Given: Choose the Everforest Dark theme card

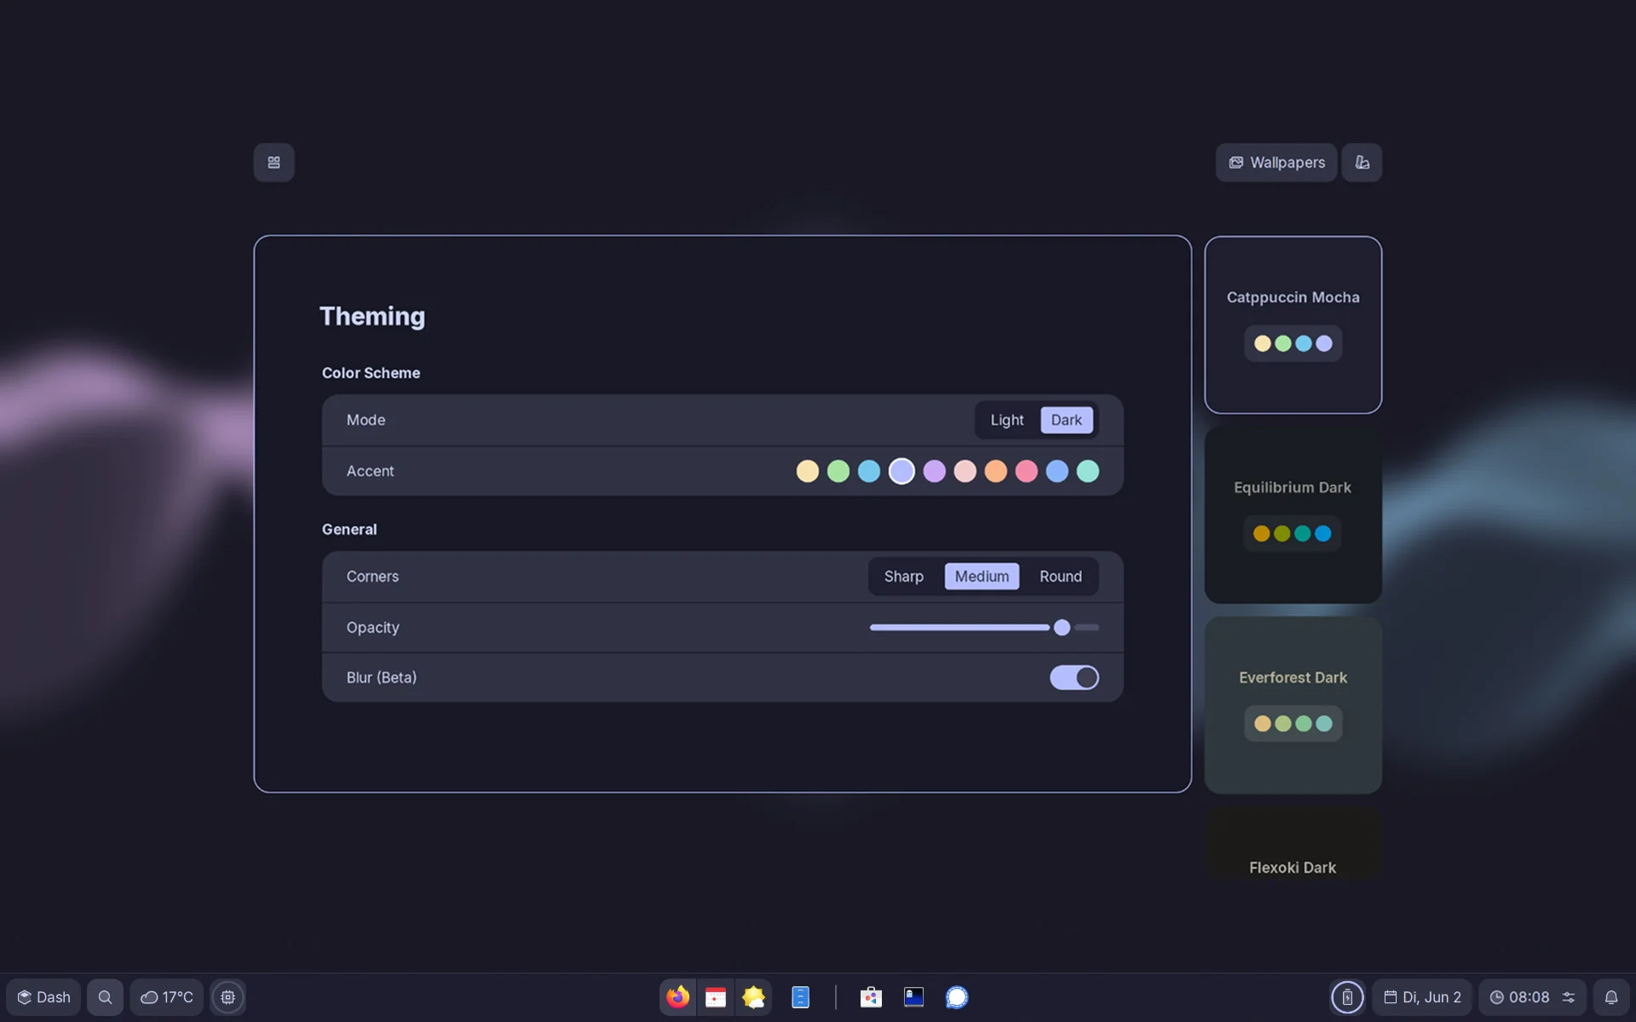Looking at the screenshot, I should coord(1293,705).
